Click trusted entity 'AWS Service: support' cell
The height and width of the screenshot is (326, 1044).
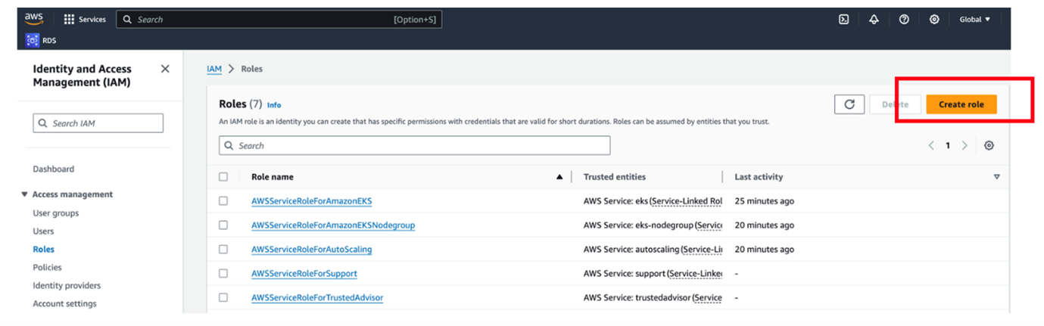[x=653, y=274]
